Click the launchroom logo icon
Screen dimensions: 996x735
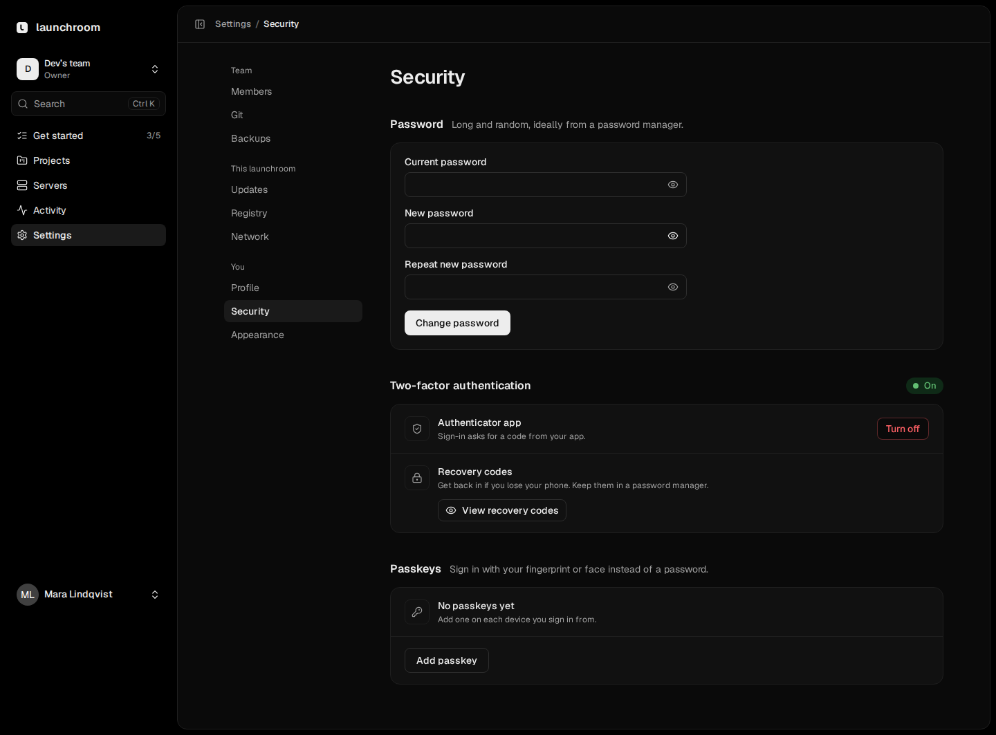pos(22,28)
